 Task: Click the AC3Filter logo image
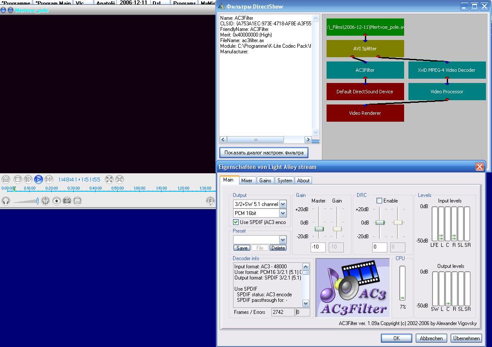[x=353, y=288]
